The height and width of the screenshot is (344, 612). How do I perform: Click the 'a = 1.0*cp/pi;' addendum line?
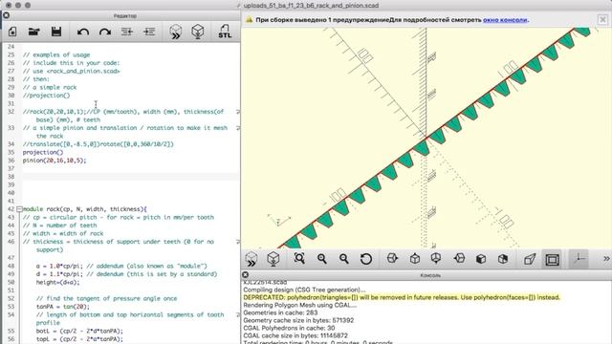pyautogui.click(x=121, y=267)
